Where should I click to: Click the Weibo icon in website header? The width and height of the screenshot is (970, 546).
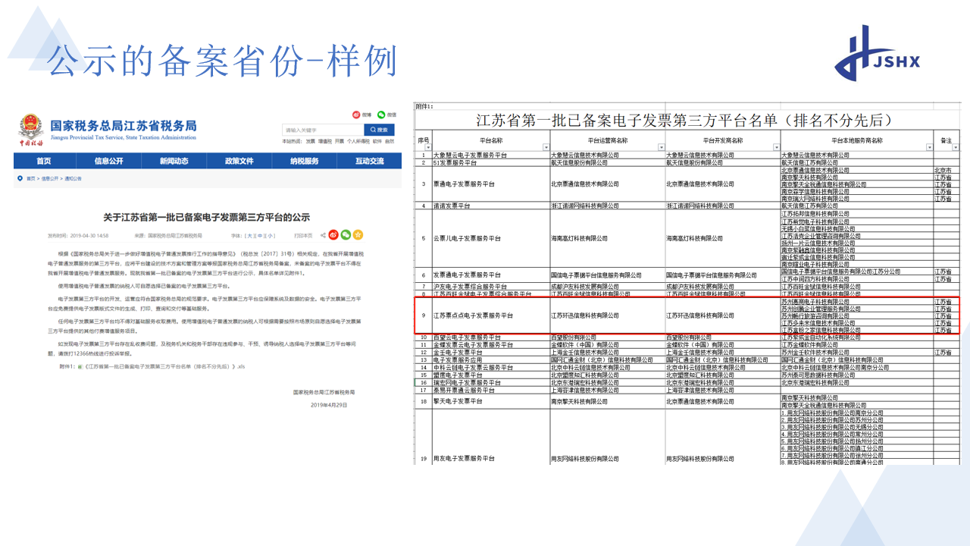[356, 115]
